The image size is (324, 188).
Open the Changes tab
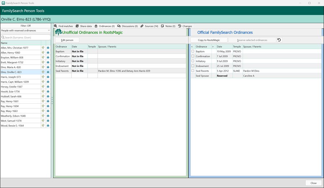point(185,26)
